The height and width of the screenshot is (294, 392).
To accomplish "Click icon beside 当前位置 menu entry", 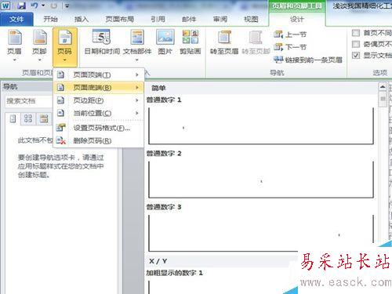I will 60,113.
